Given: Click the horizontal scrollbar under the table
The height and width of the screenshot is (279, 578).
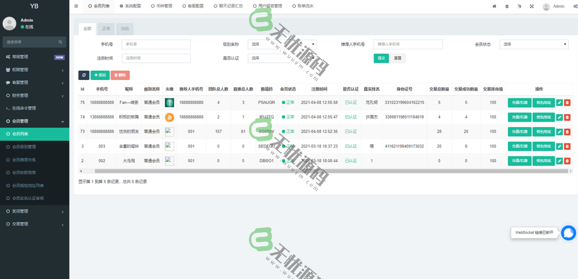Looking at the screenshot, I should point(324,171).
